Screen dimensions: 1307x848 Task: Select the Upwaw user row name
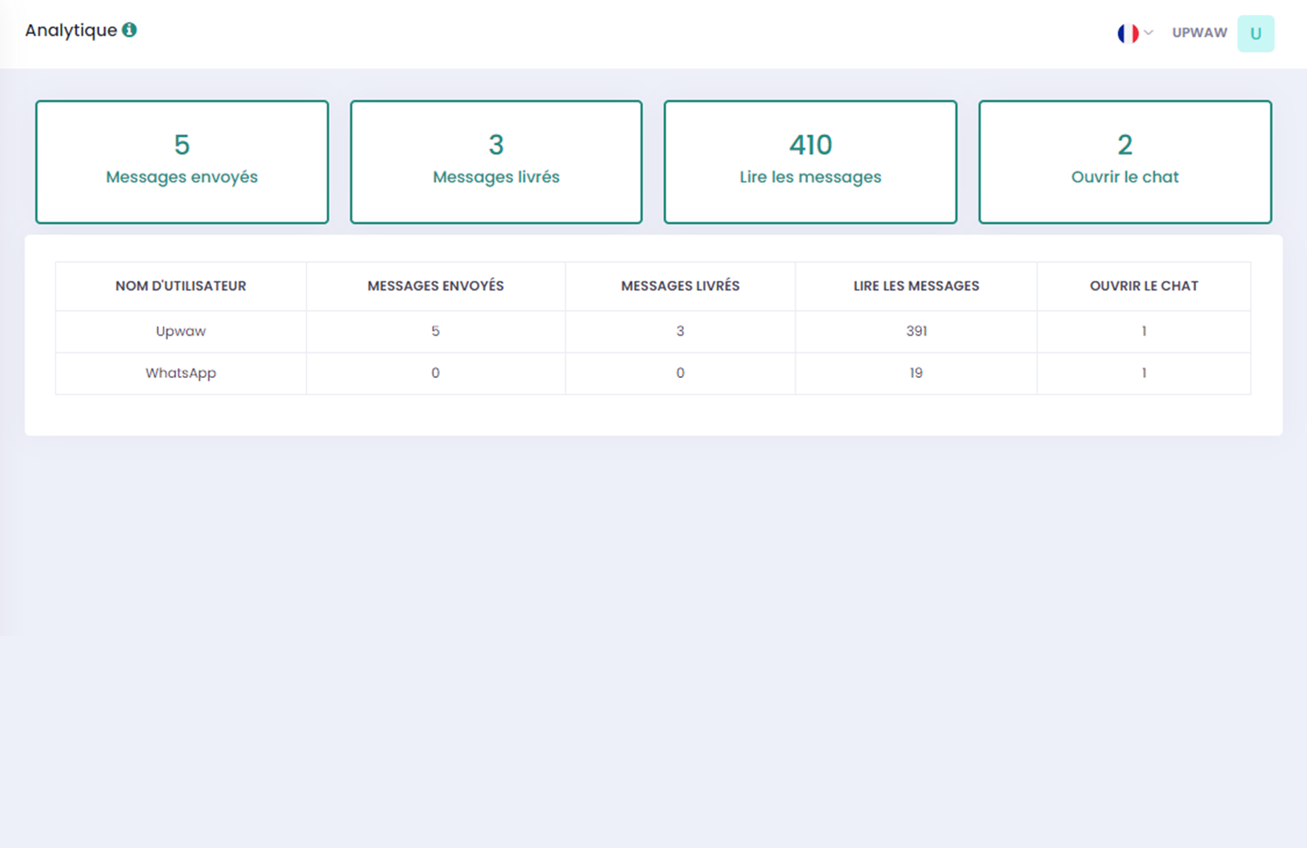[181, 331]
